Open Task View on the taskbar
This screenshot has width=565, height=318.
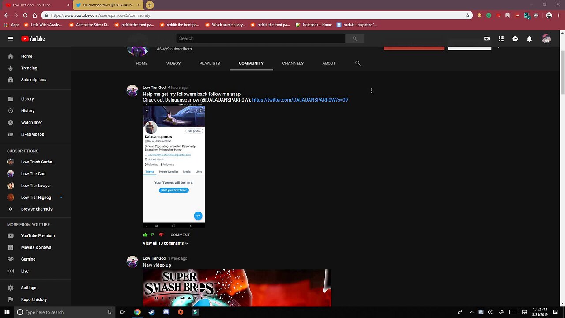[122, 312]
